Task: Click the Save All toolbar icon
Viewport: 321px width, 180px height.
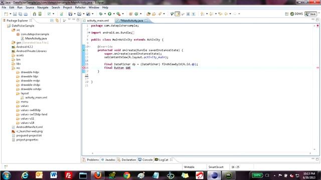Action: (20, 14)
